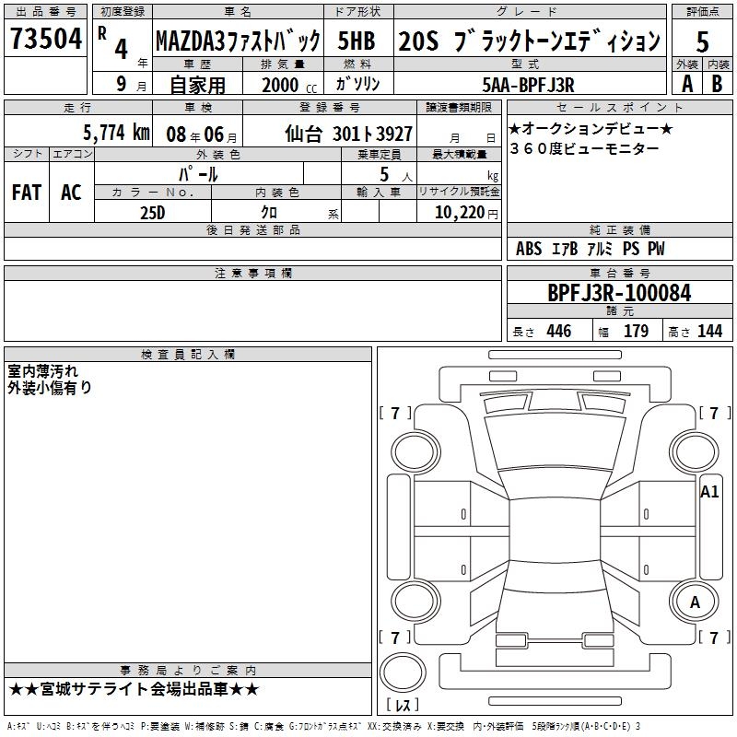Select model code 5AA-BPFJ3R
737x737 pixels.
click(x=528, y=85)
